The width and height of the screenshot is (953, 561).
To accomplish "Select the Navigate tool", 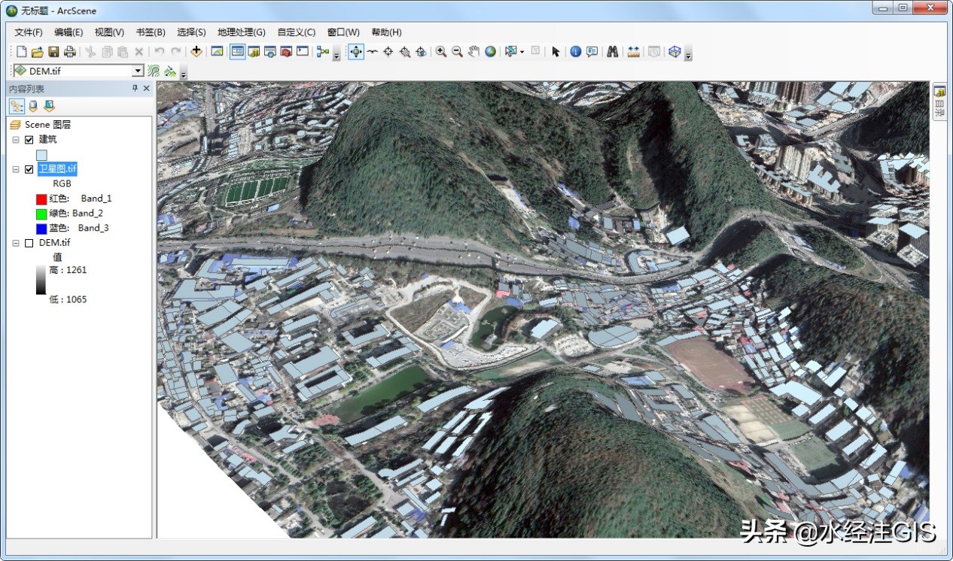I will pos(356,52).
